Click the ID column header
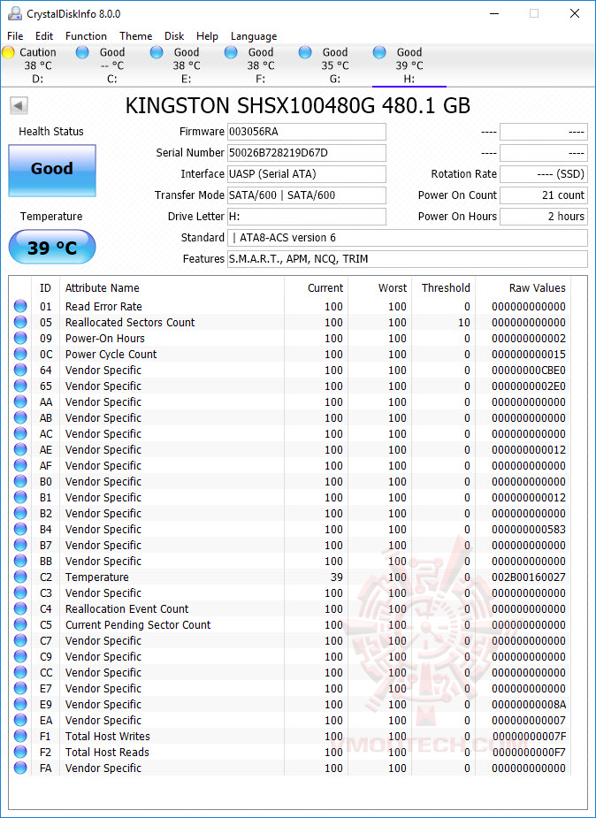 pos(45,288)
